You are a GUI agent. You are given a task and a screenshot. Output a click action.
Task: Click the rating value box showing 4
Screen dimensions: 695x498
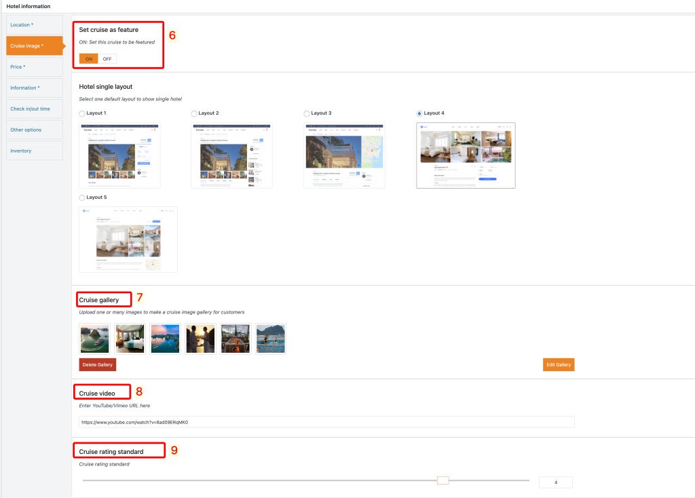555,482
